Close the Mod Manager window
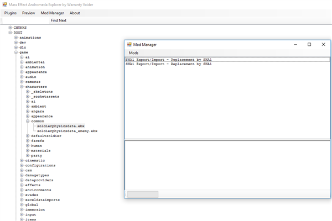Viewport: 332px width, 221px height. point(323,44)
